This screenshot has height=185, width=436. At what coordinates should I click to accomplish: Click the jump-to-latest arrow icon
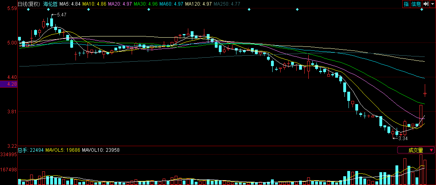[x=426, y=4]
